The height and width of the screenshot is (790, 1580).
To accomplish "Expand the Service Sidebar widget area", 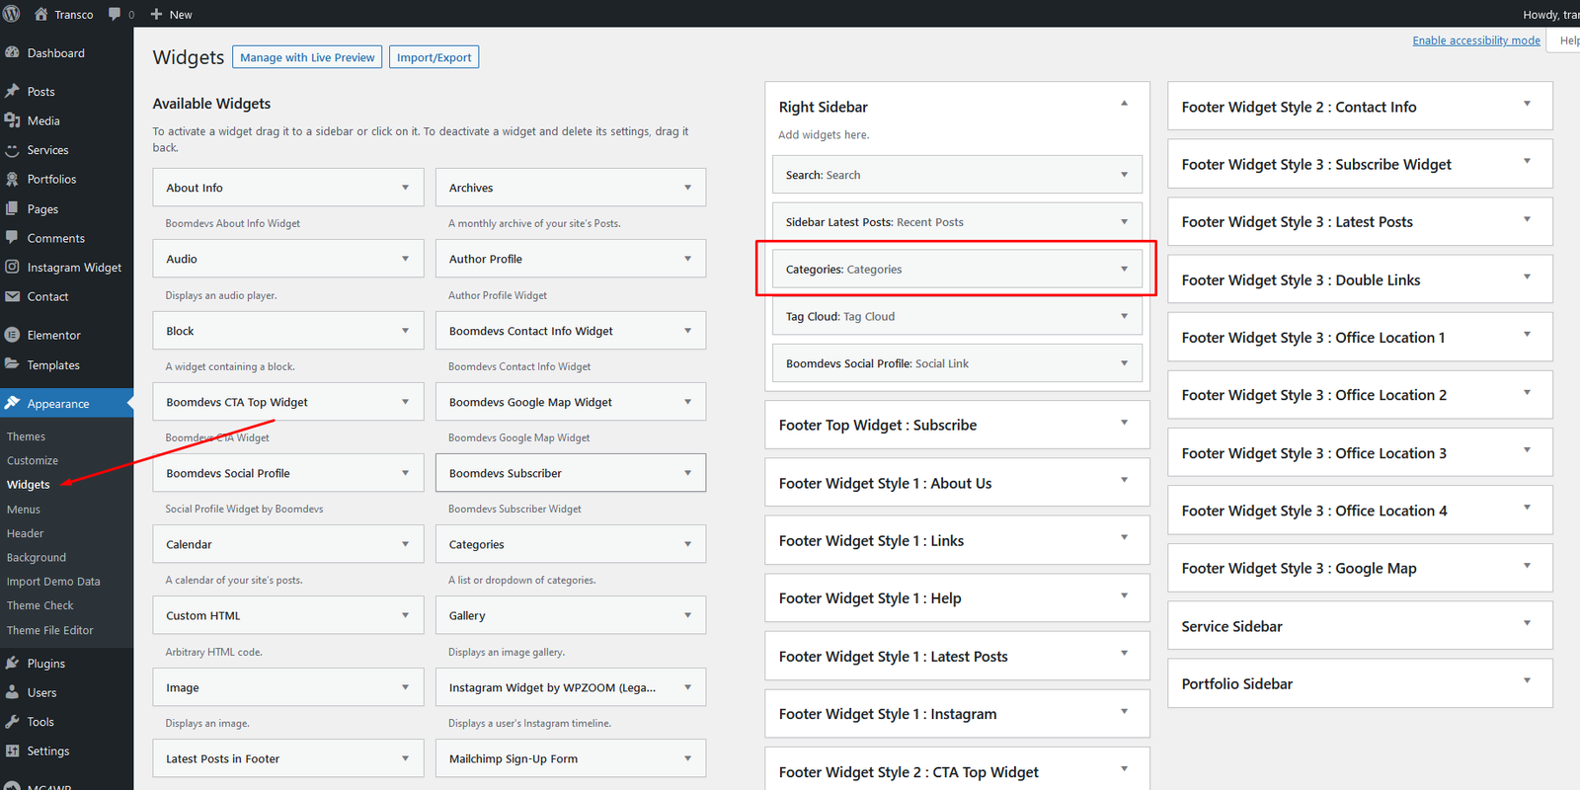I will coord(1527,624).
